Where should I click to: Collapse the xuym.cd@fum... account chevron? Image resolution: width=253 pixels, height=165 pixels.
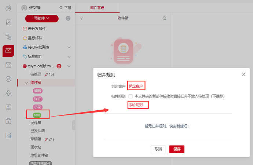point(69,66)
